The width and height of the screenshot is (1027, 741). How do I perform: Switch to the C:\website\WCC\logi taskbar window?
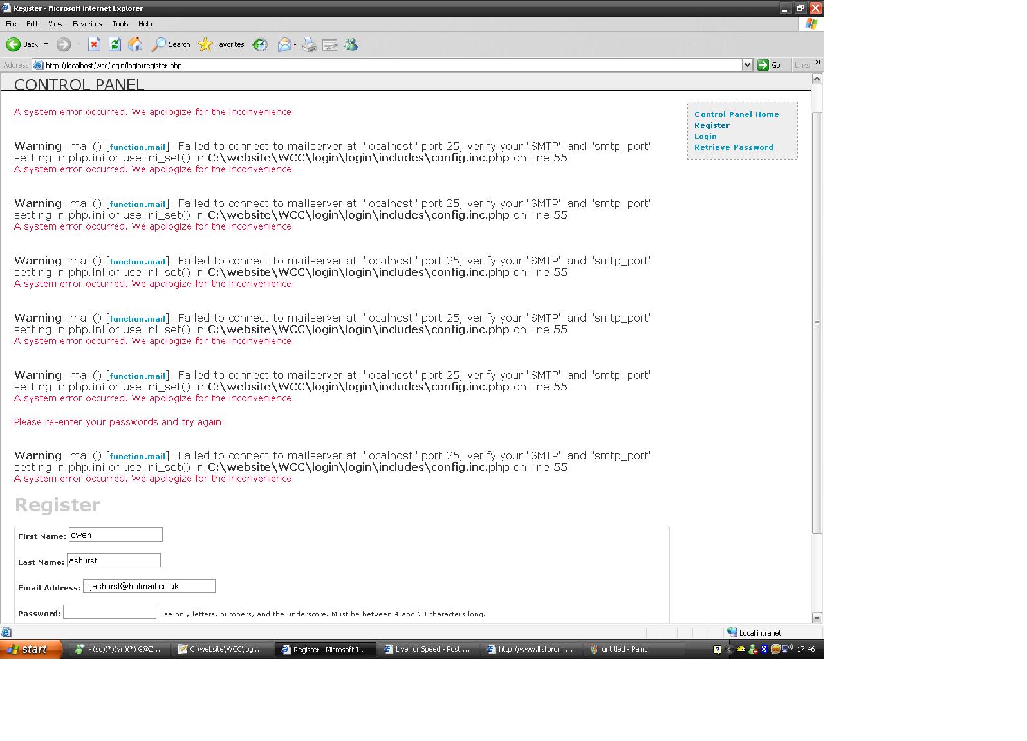[x=222, y=650]
